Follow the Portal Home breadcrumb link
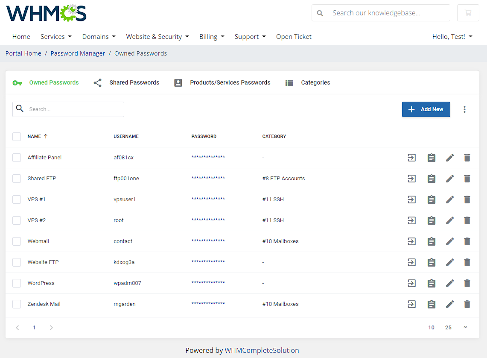This screenshot has width=487, height=358. click(23, 53)
